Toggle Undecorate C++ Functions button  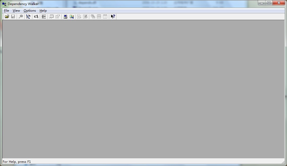(x=44, y=16)
